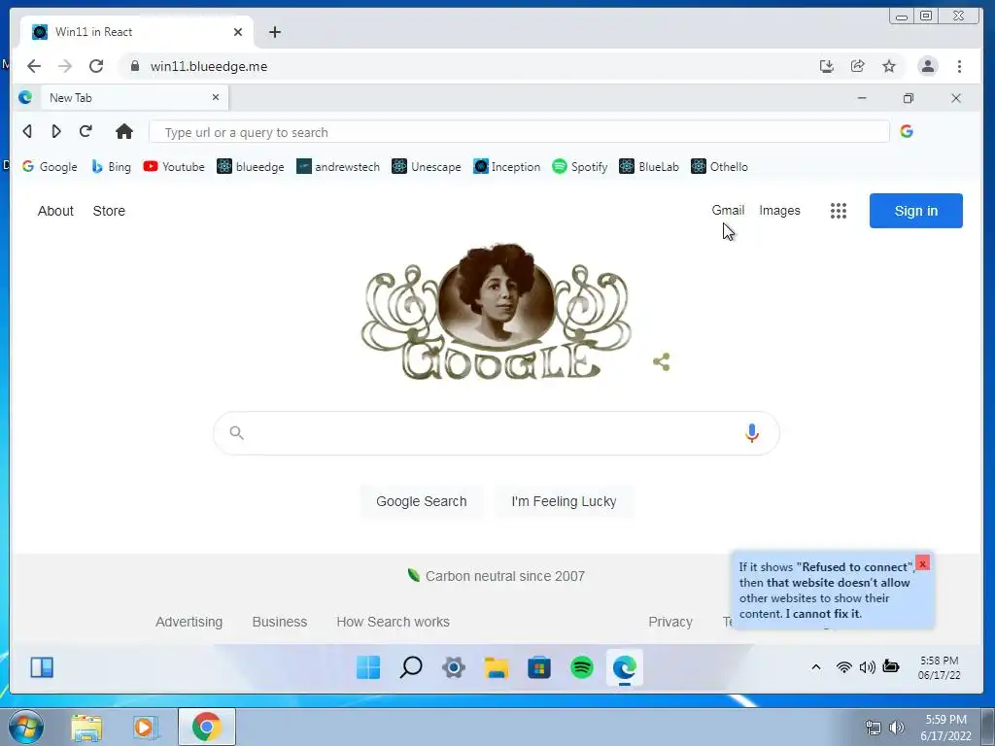Open the Win11 widgets panel icon
Image resolution: width=995 pixels, height=746 pixels.
point(42,667)
